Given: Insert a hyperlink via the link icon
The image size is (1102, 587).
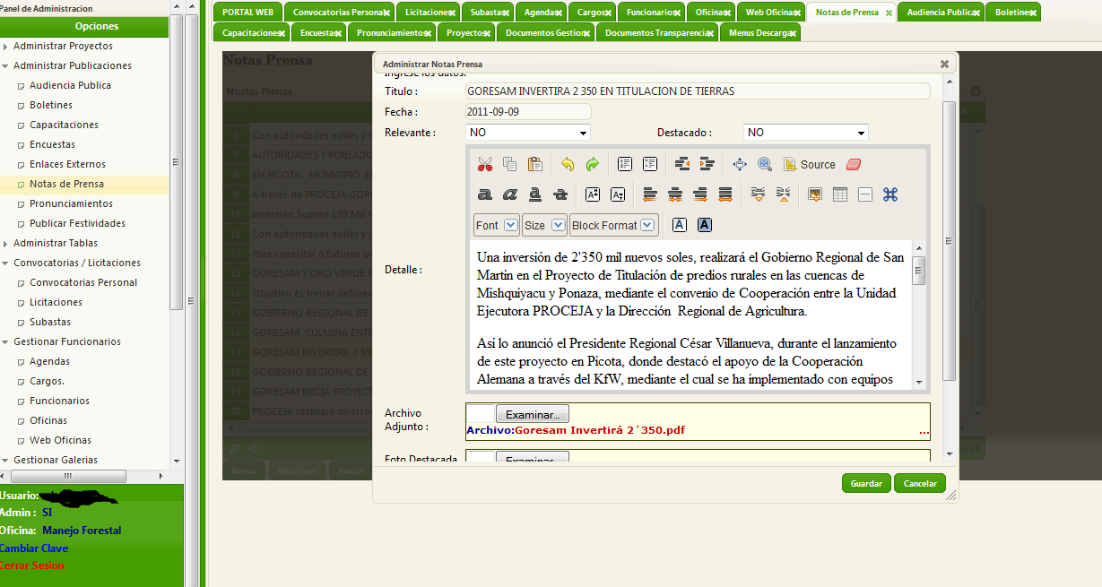Looking at the screenshot, I should tap(758, 194).
